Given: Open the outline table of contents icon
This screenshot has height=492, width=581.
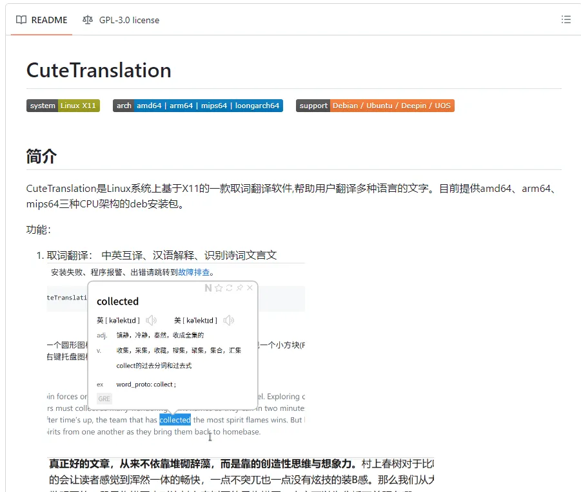Looking at the screenshot, I should tap(566, 19).
